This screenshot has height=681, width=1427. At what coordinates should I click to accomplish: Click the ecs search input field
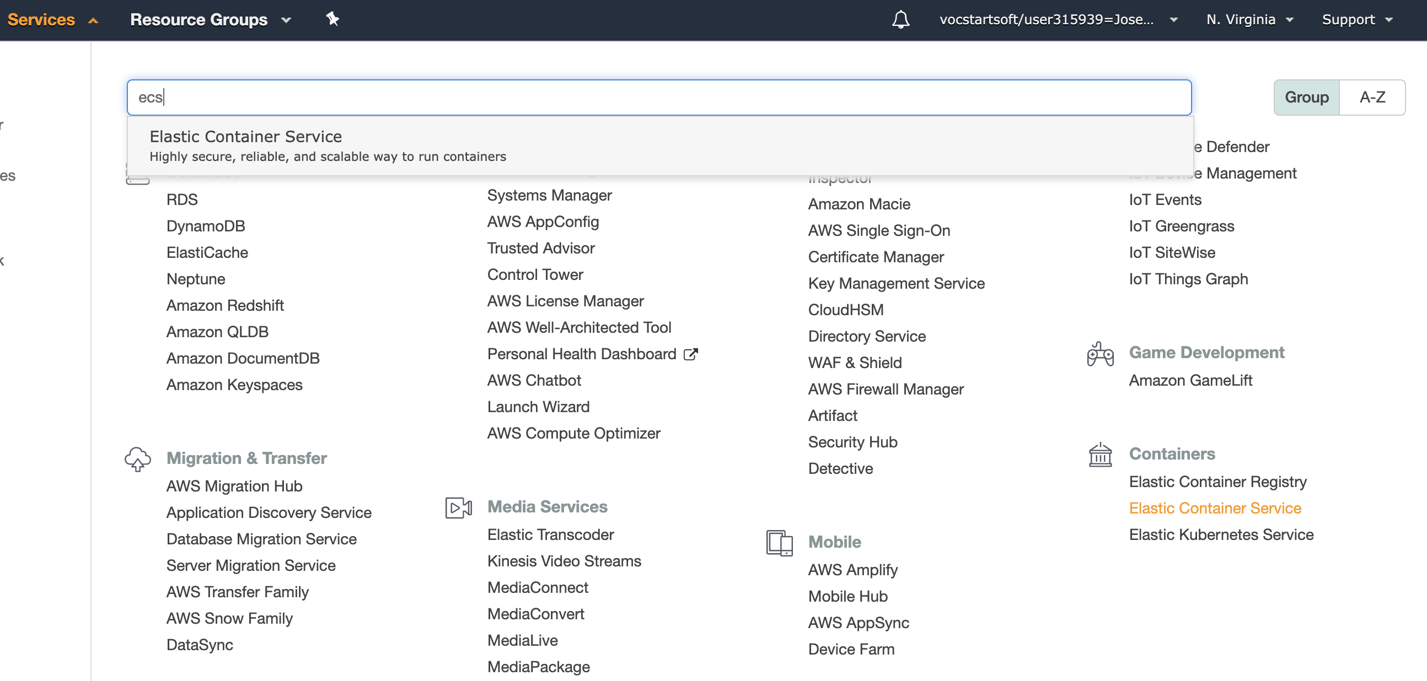[x=659, y=98]
